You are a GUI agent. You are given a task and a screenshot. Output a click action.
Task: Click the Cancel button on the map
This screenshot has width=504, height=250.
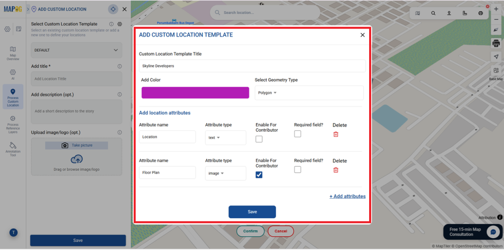pyautogui.click(x=281, y=231)
